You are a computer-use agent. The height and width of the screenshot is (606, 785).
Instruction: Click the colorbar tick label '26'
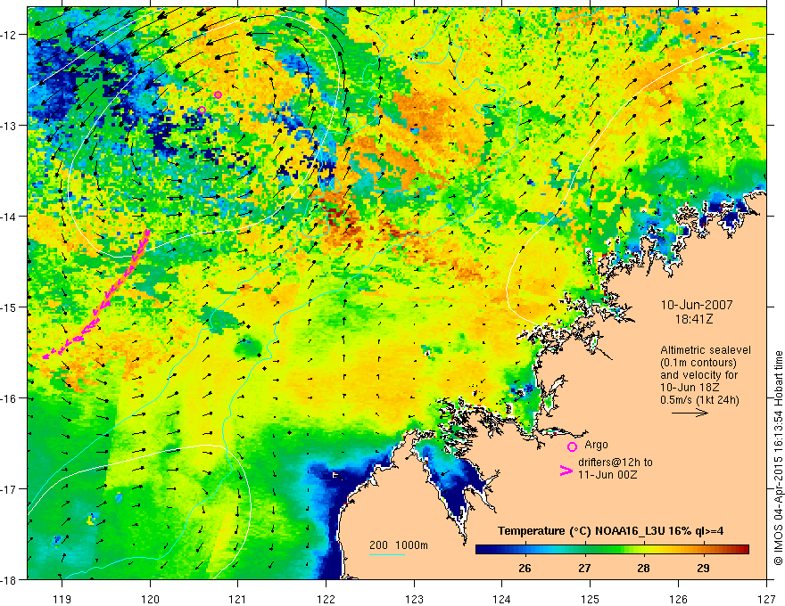pyautogui.click(x=525, y=568)
